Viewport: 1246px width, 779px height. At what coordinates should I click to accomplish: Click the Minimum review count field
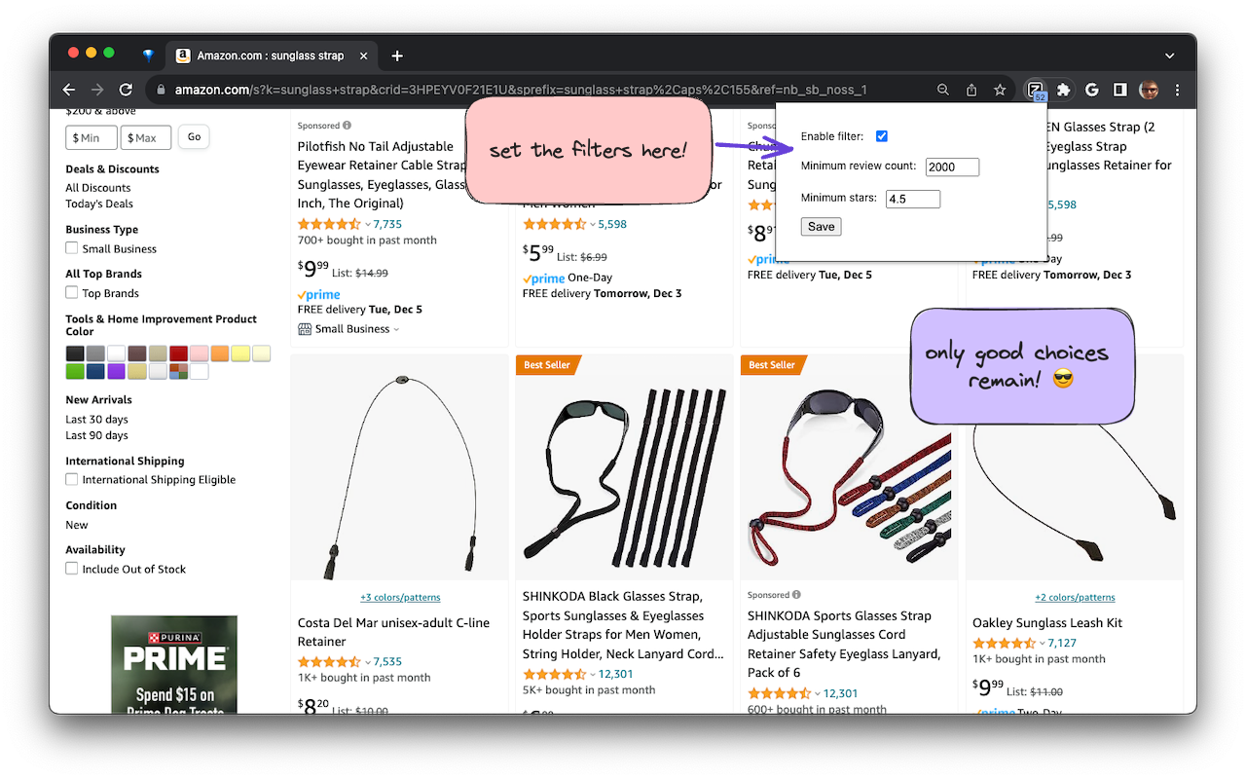[952, 167]
